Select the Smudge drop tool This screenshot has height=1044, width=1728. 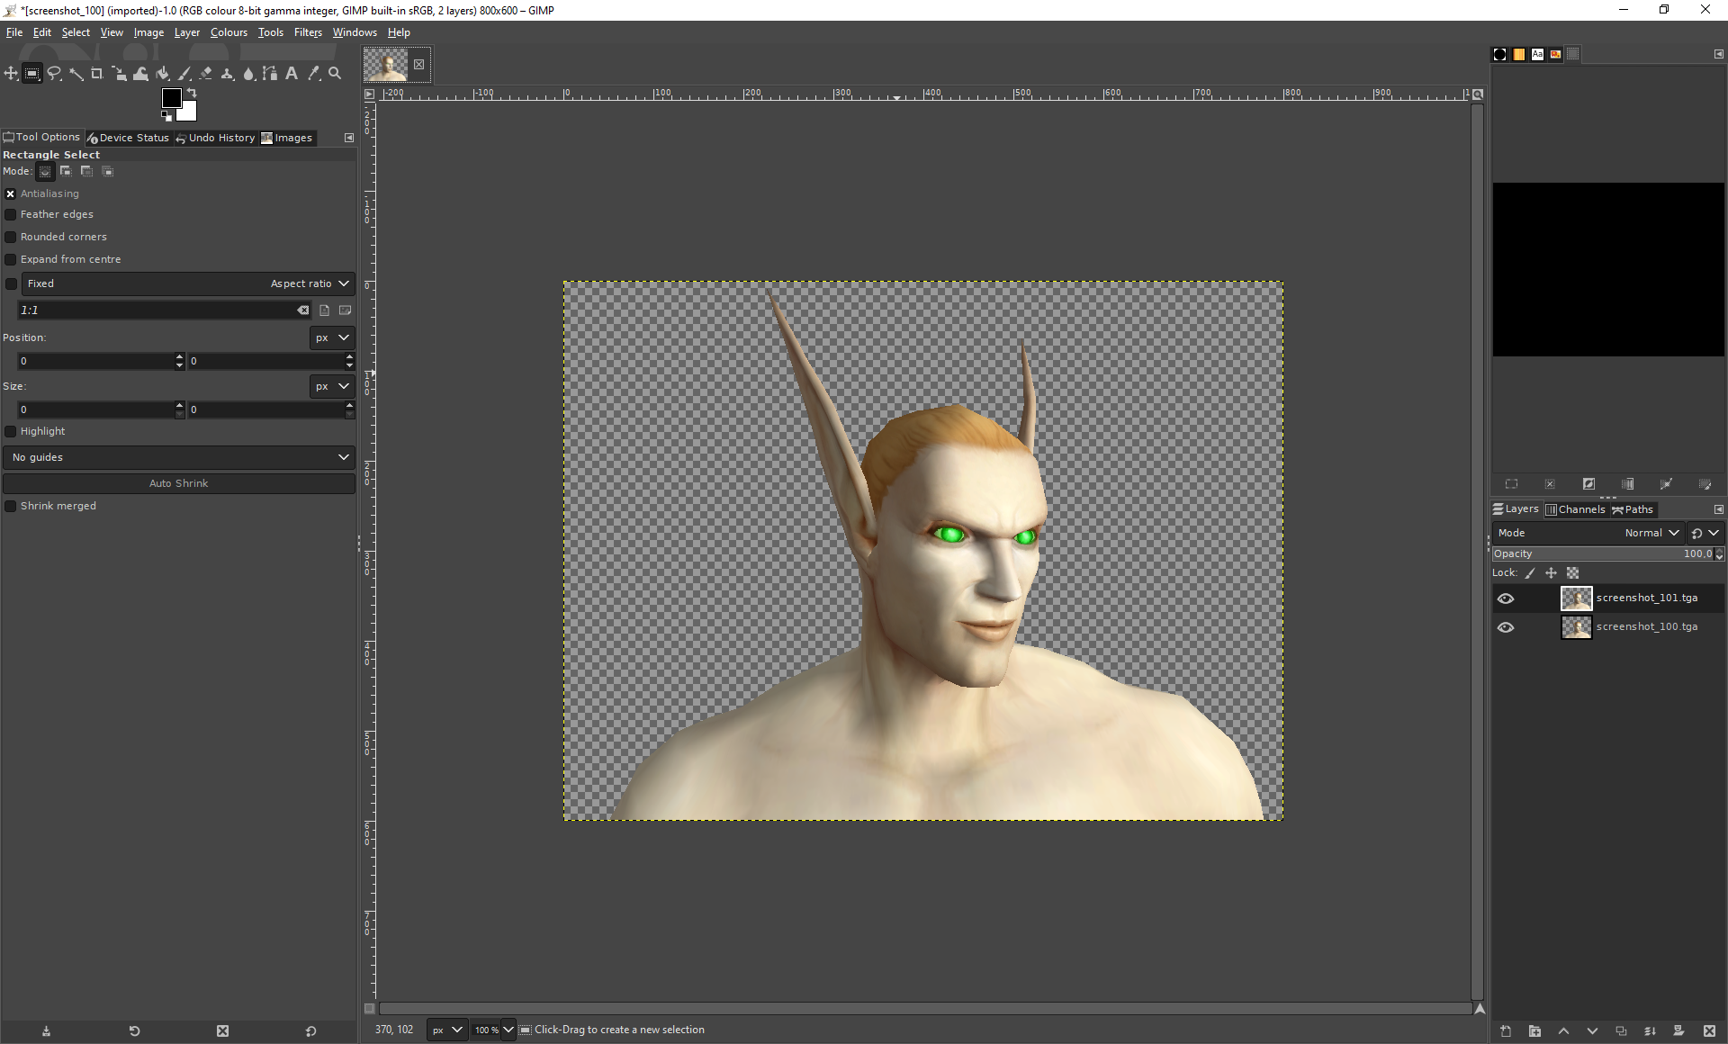click(x=248, y=74)
